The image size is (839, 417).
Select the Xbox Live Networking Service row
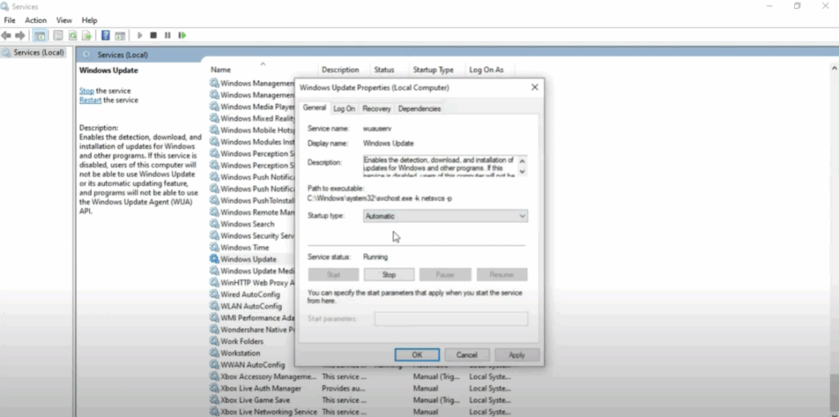point(361,411)
